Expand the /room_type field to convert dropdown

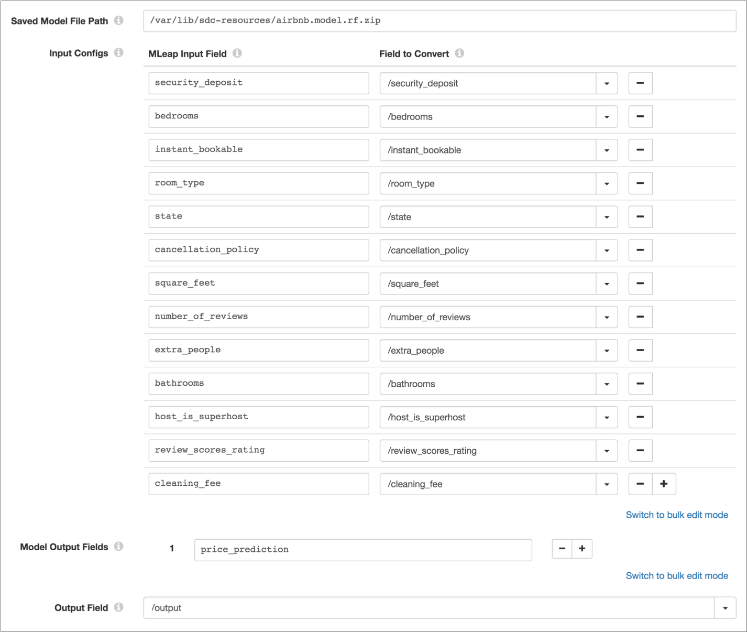[607, 183]
